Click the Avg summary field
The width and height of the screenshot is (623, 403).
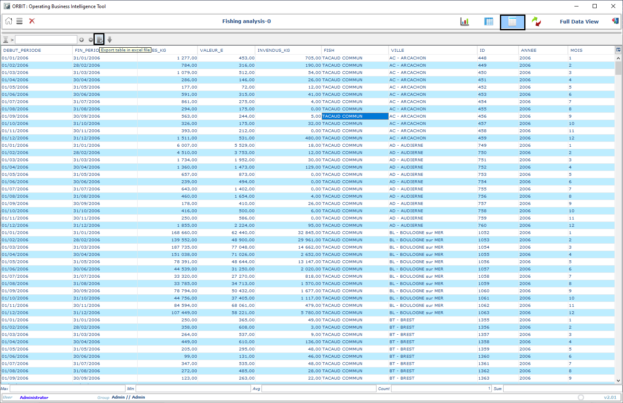(x=319, y=388)
